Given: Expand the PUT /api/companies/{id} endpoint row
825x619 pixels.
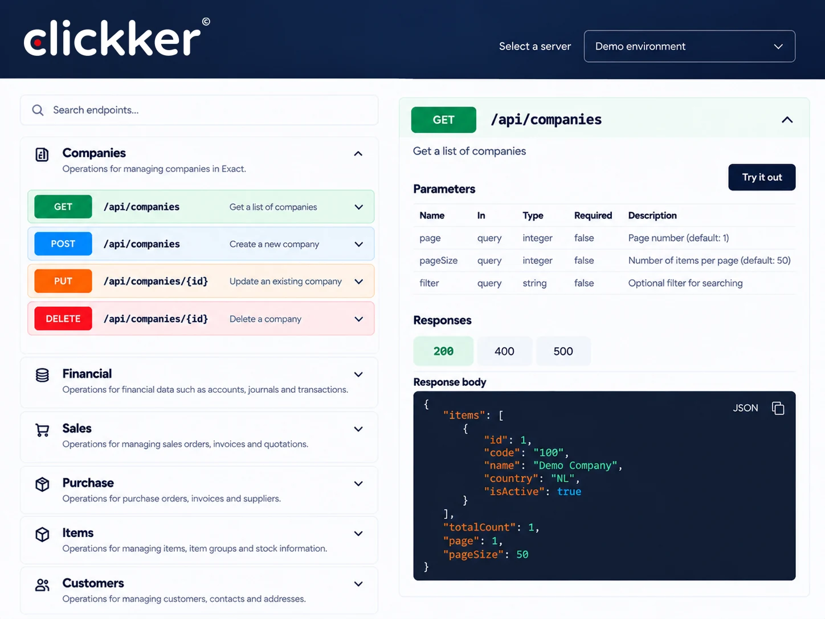Looking at the screenshot, I should (359, 282).
